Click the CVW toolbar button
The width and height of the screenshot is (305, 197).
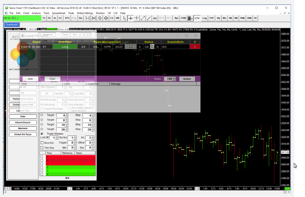click(x=183, y=18)
